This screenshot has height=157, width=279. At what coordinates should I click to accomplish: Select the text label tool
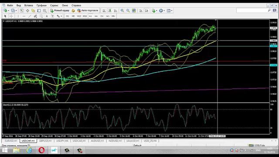pos(52,16)
